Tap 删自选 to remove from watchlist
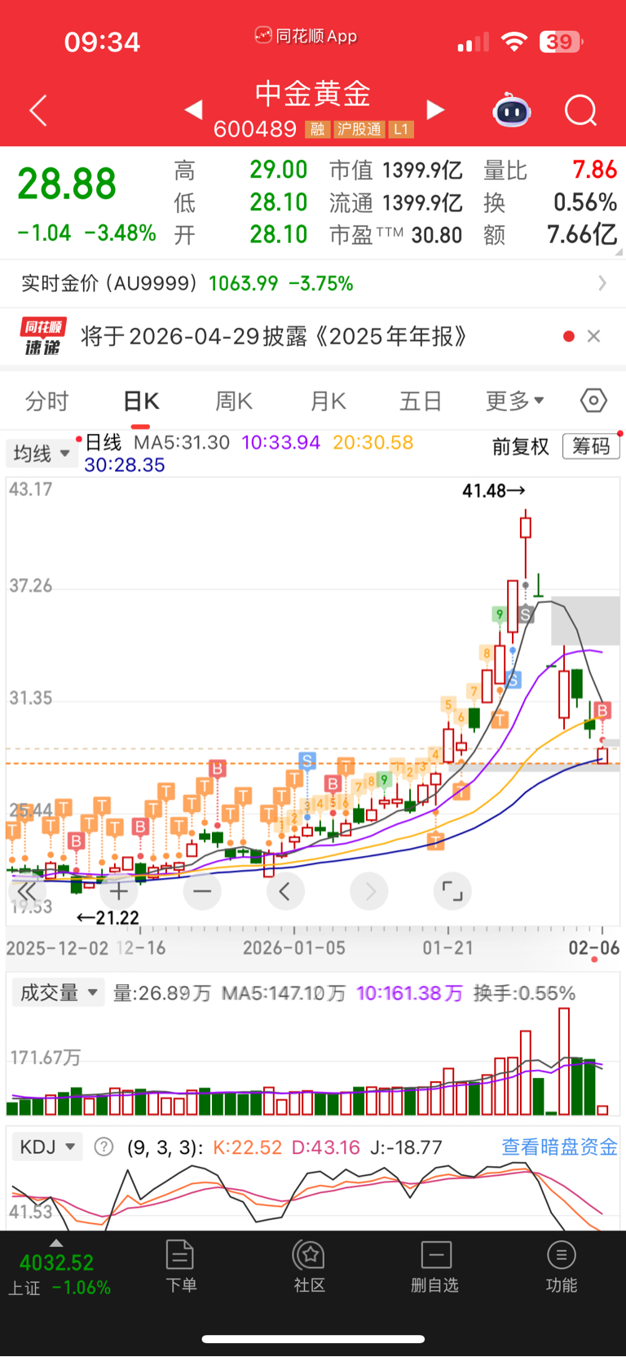Viewport: 626px width, 1357px height. 435,1266
